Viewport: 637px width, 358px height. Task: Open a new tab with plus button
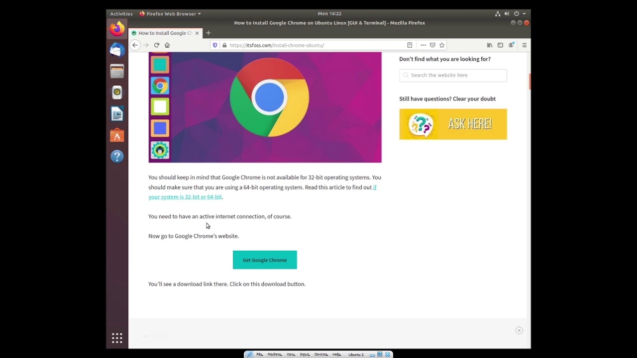click(x=208, y=33)
